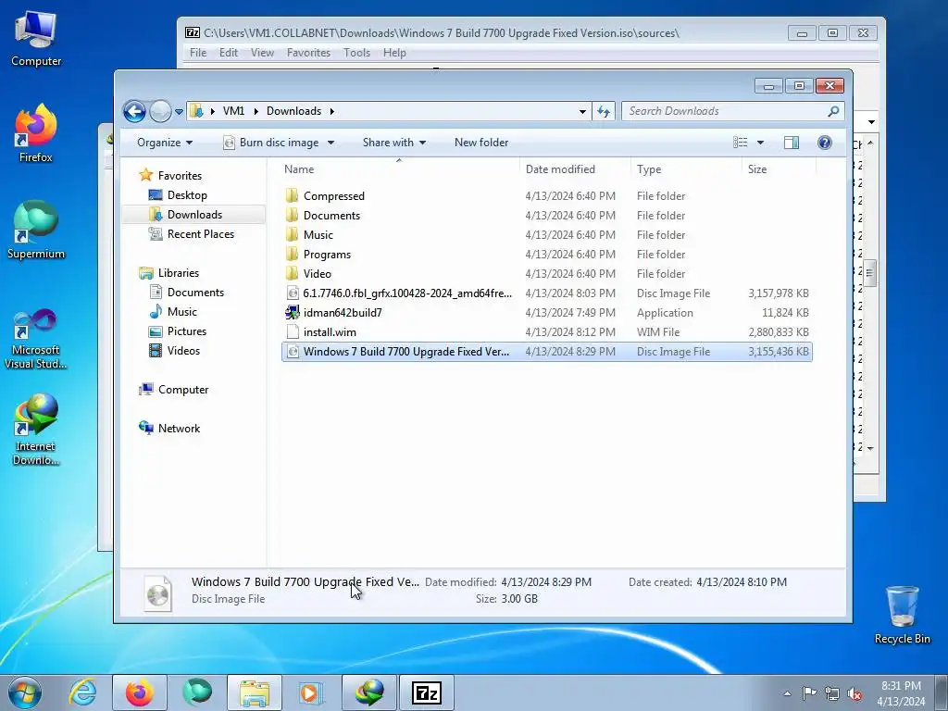Expand the arrow after VM1 in breadcrumb
Image resolution: width=948 pixels, height=711 pixels.
point(256,111)
